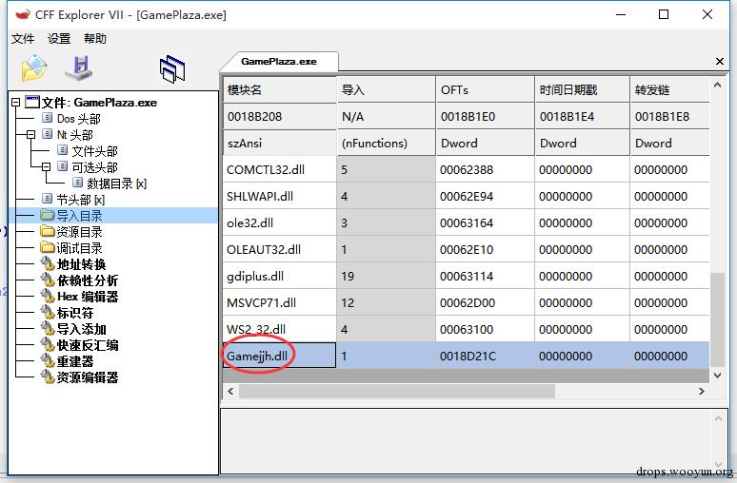Click the 资源编辑器 tool icon

tap(48, 377)
